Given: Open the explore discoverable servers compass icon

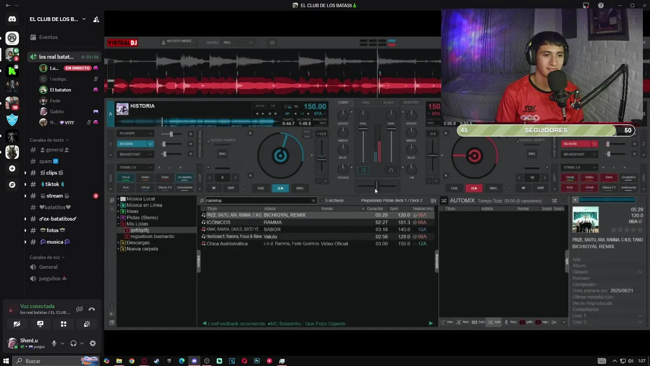Looking at the screenshot, I should 12,185.
